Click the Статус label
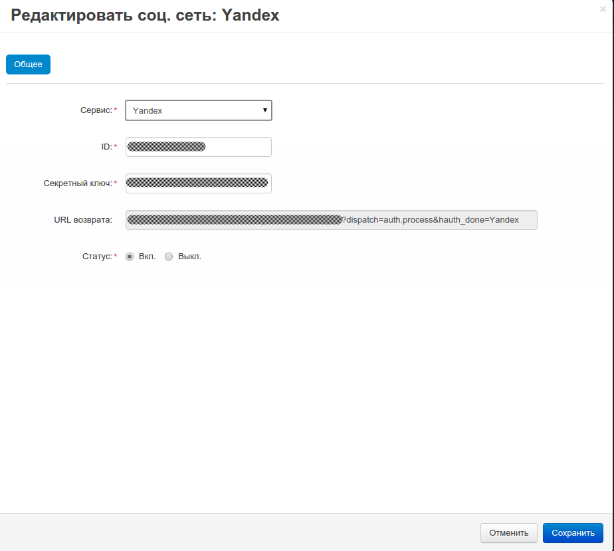Viewport: 614px width, 551px height. coord(96,257)
